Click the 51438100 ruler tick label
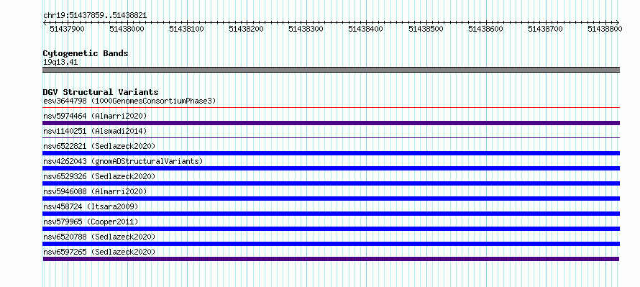Viewport: 640px width, 287px height. [186, 29]
